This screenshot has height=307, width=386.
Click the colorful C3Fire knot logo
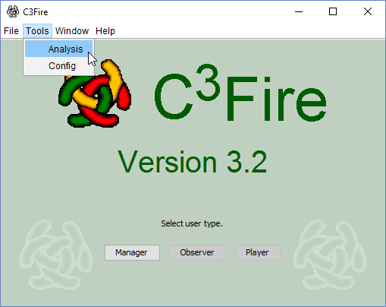[x=95, y=93]
